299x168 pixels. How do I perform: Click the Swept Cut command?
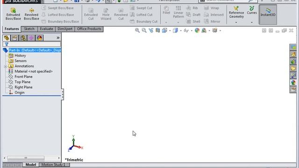tap(141, 8)
